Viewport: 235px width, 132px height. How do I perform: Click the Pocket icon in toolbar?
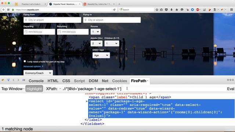tap(166, 10)
